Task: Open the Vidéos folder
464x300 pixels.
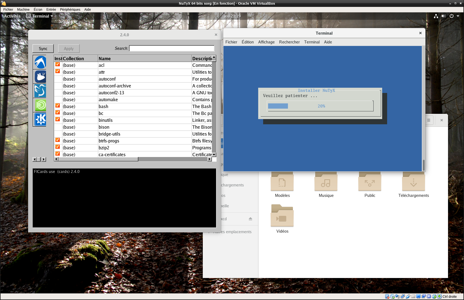Action: tap(282, 219)
